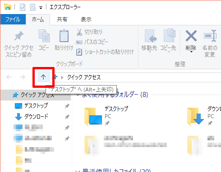Click the up arrow navigation button
221x172 pixels.
coord(43,77)
